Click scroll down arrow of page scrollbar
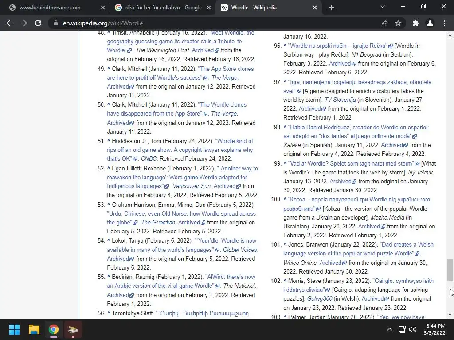454x340 pixels. 450,315
